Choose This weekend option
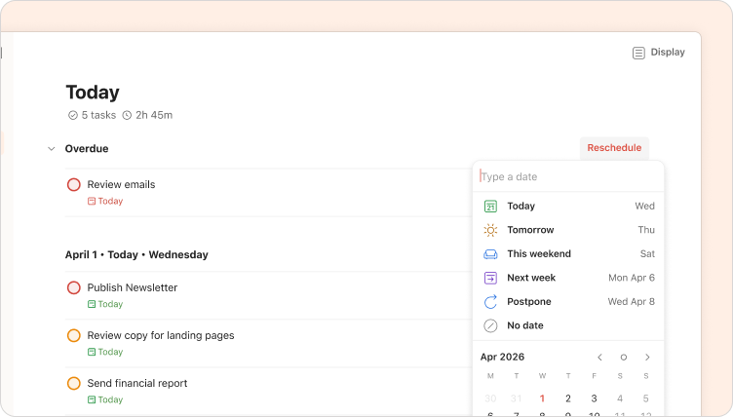 tap(568, 254)
